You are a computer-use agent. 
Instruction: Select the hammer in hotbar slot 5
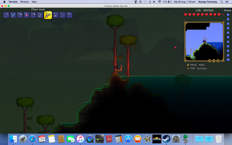point(33,15)
